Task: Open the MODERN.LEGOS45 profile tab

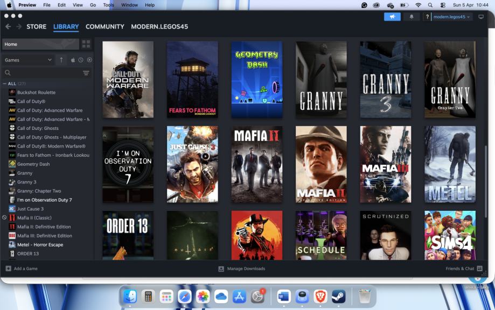Action: click(159, 26)
